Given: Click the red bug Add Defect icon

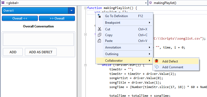Looking at the screenshot, I should click(x=156, y=61).
